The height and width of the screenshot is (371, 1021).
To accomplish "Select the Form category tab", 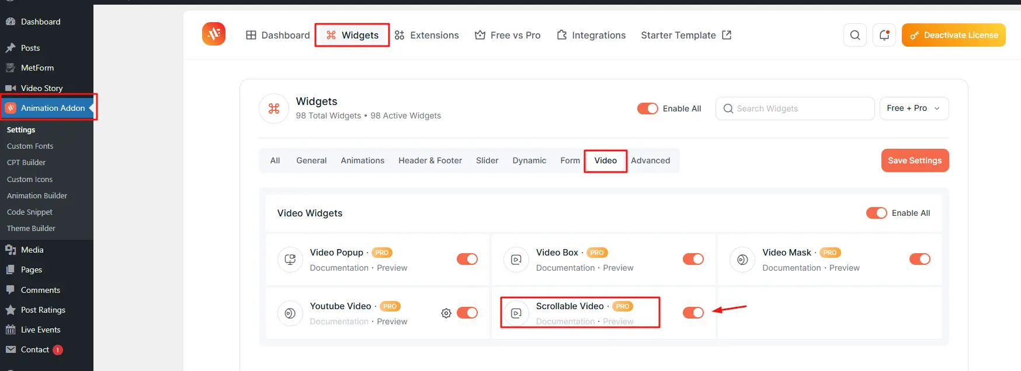I will coord(570,160).
